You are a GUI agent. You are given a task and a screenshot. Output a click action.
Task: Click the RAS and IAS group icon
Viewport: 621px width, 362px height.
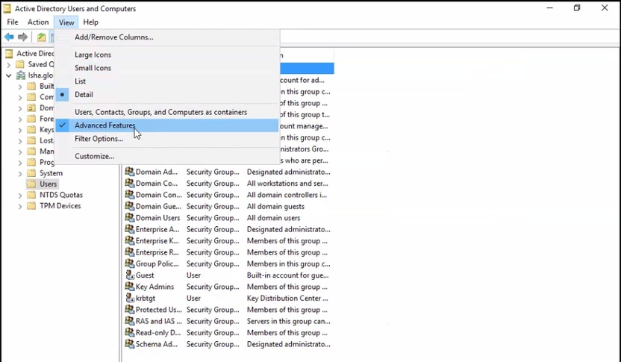[130, 321]
